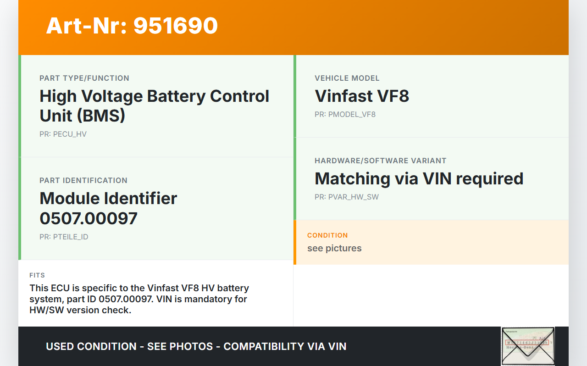Click the USED CONDITION footer banner text
This screenshot has height=366, width=587.
196,346
